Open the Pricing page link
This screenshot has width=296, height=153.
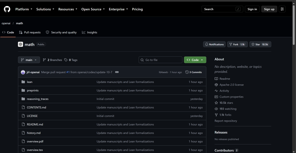point(137,9)
